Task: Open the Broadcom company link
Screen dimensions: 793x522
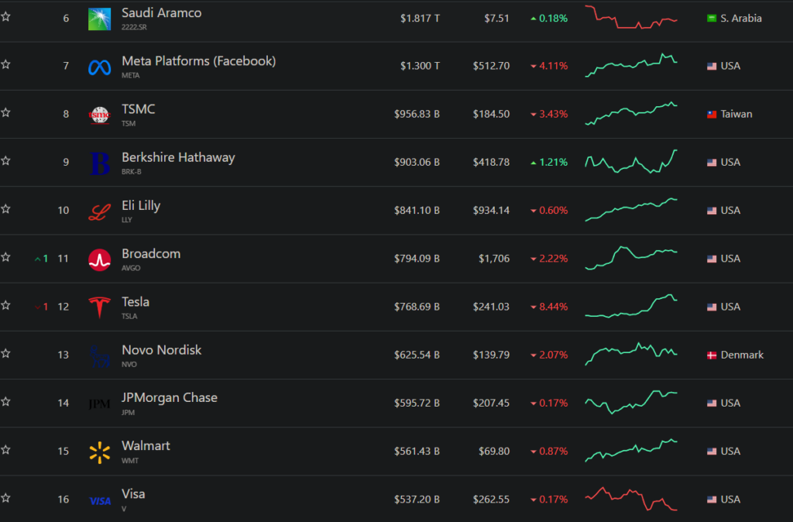Action: 151,254
